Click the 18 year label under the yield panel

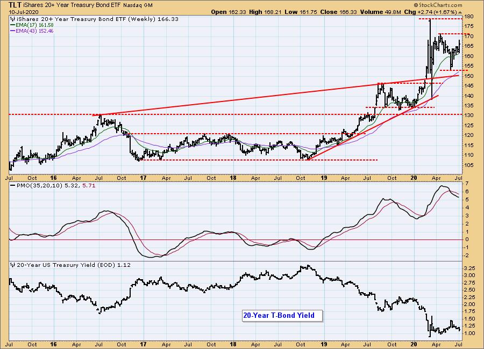pos(233,344)
